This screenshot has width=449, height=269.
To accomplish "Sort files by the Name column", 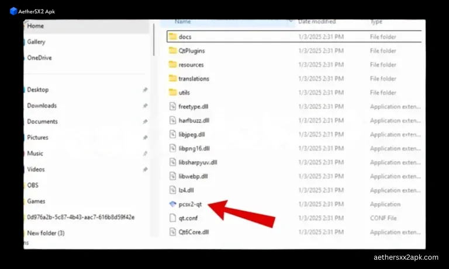I will pyautogui.click(x=182, y=22).
